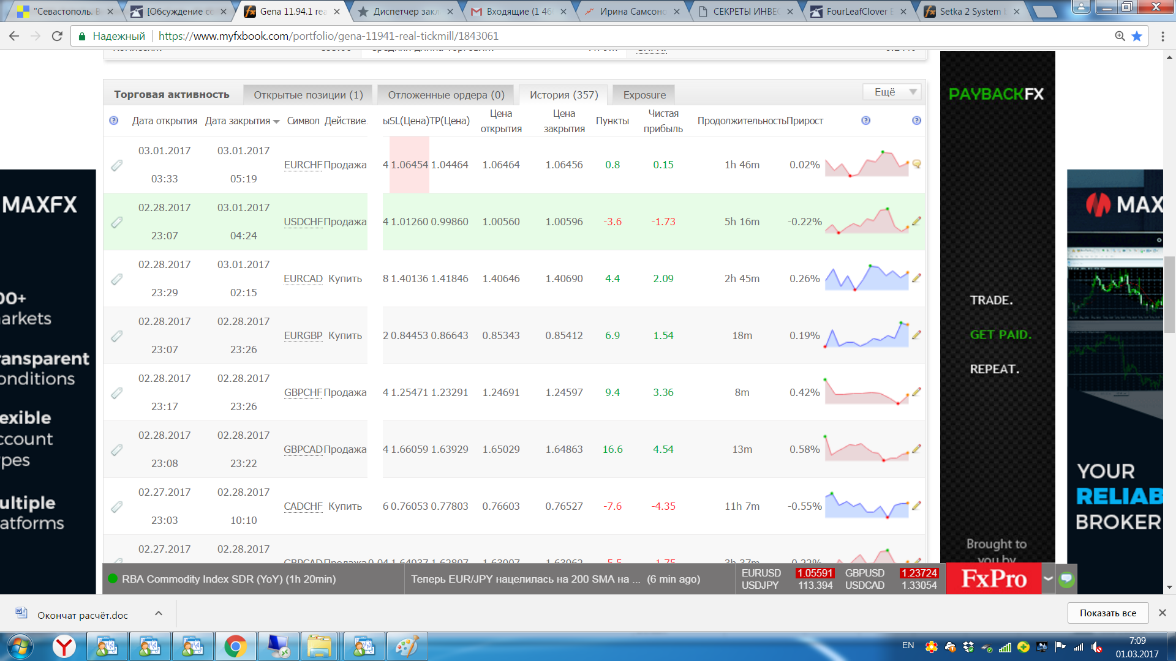Open the Chrome menu three-dots icon
Viewport: 1176px width, 661px height.
pyautogui.click(x=1163, y=36)
